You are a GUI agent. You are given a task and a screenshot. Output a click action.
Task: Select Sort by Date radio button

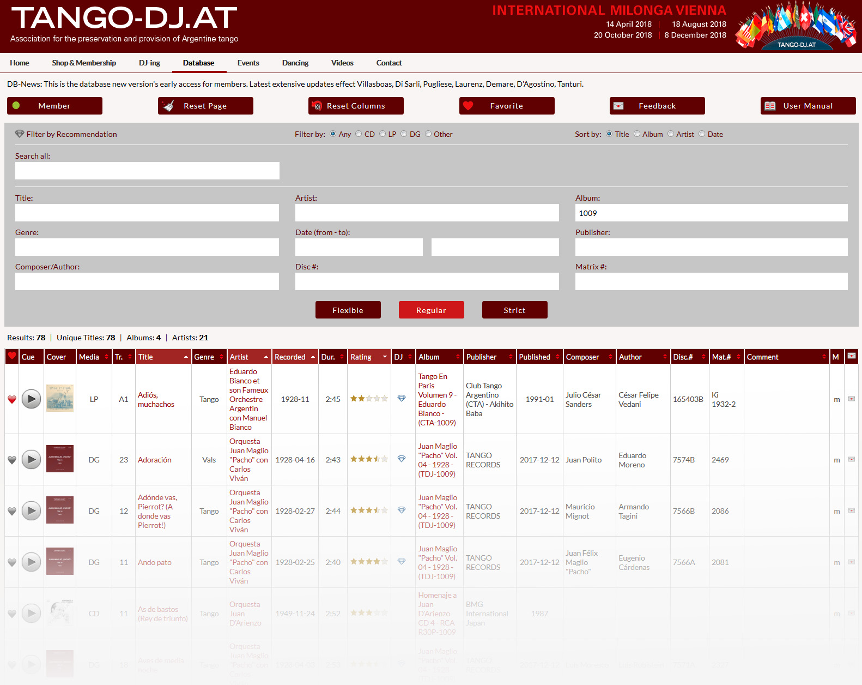tap(702, 134)
